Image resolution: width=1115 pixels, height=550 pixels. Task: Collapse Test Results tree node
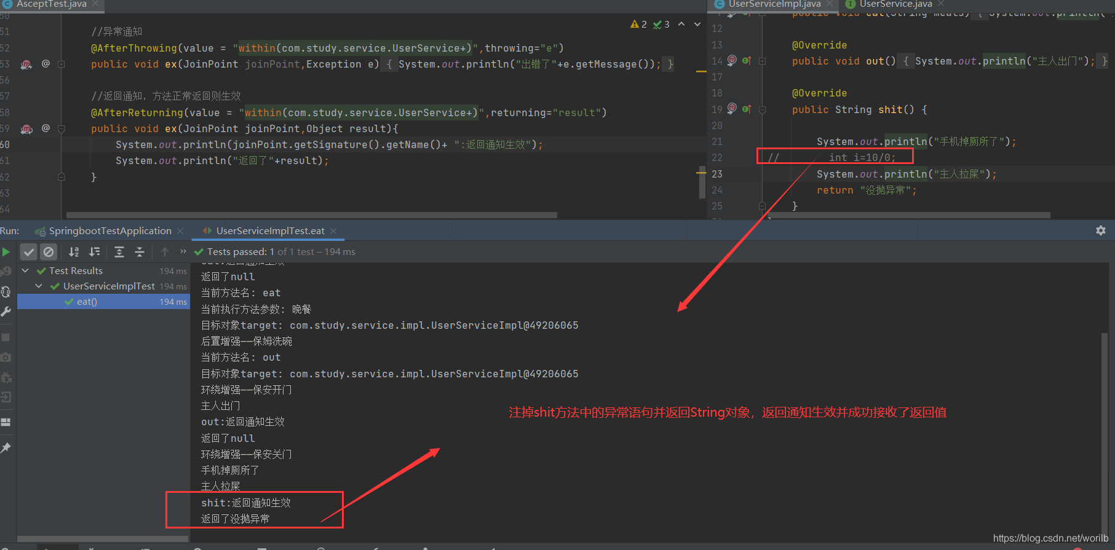click(x=25, y=270)
